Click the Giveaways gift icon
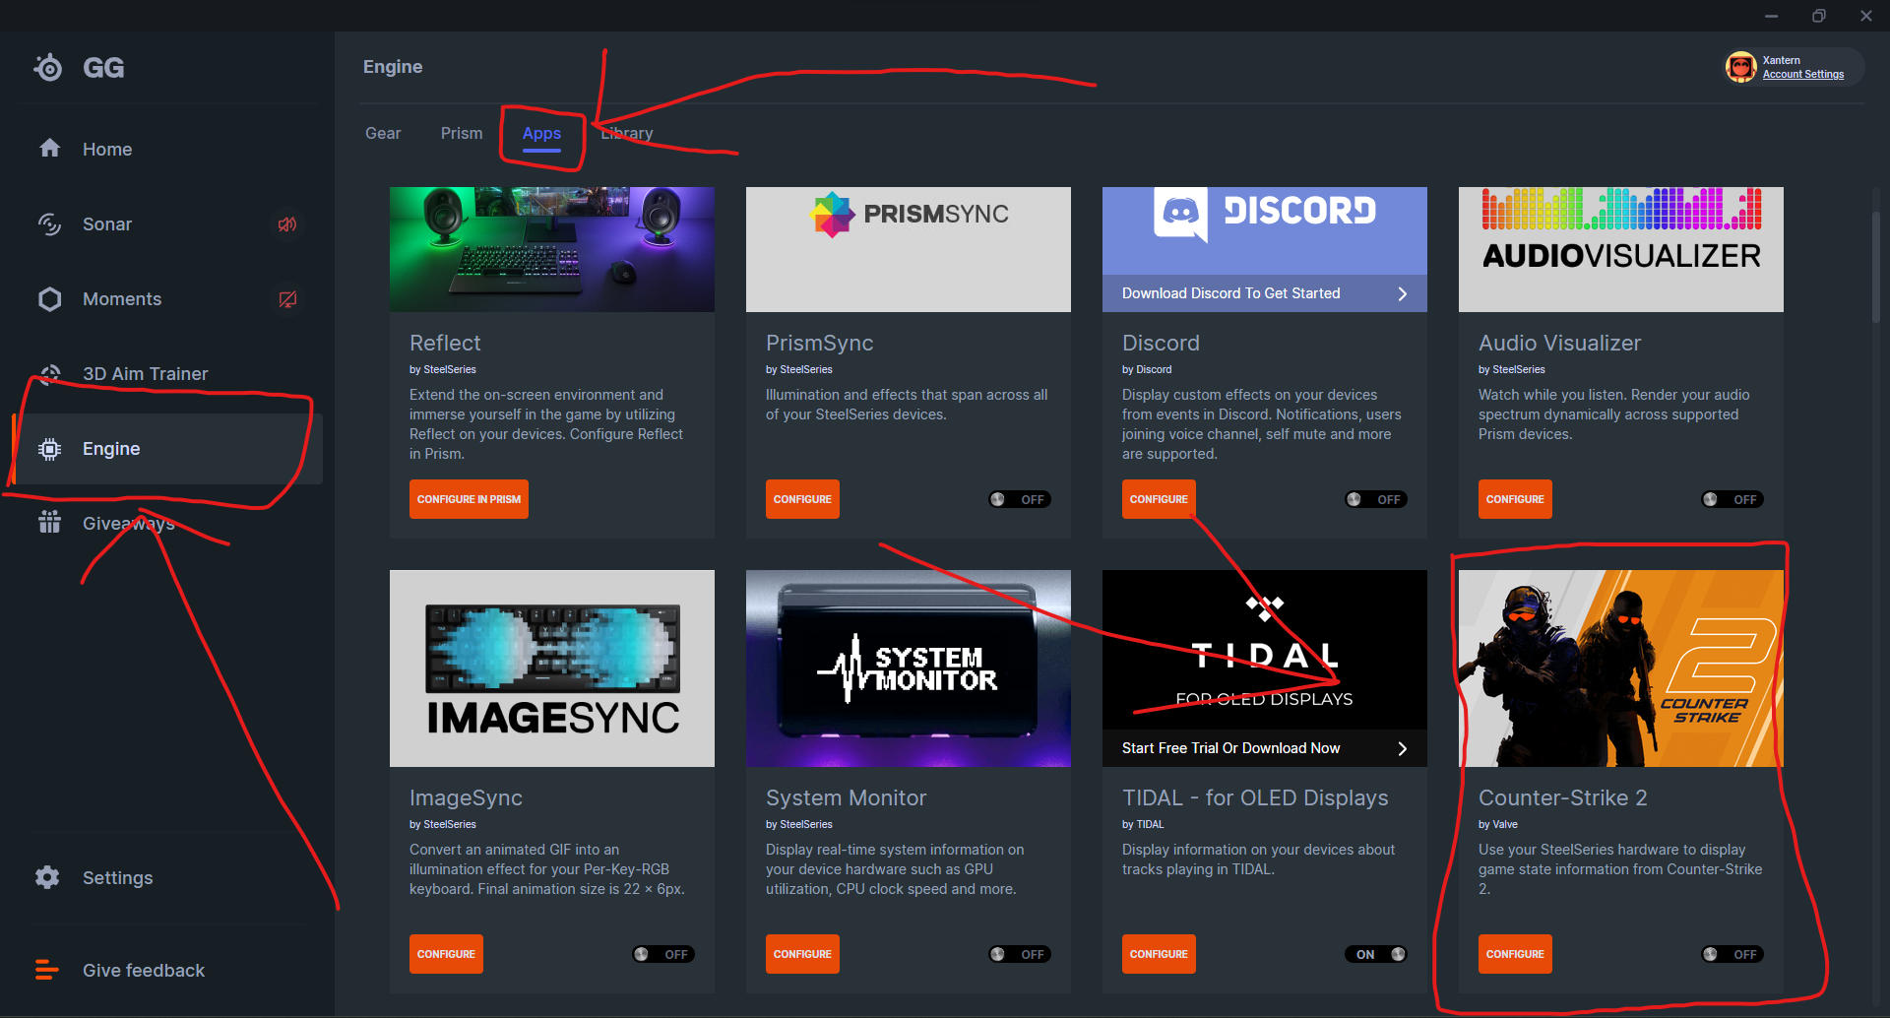 click(x=49, y=523)
